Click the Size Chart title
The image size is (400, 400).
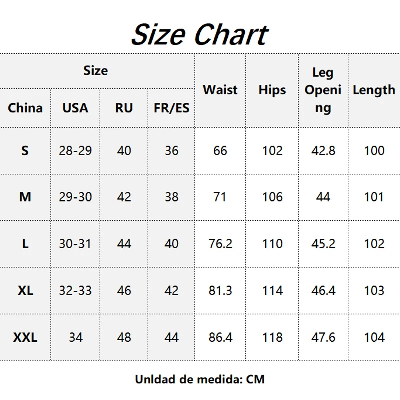pos(199,35)
